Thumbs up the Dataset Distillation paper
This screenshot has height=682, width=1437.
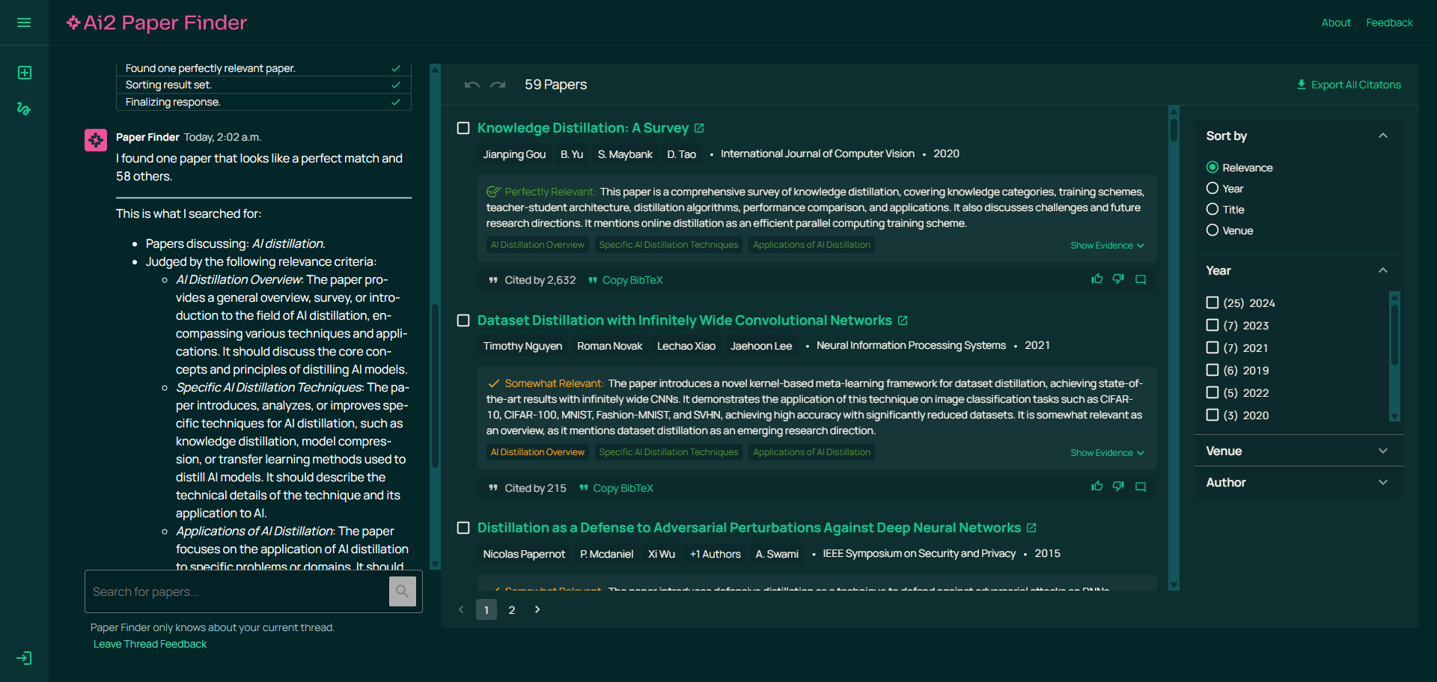pyautogui.click(x=1097, y=487)
